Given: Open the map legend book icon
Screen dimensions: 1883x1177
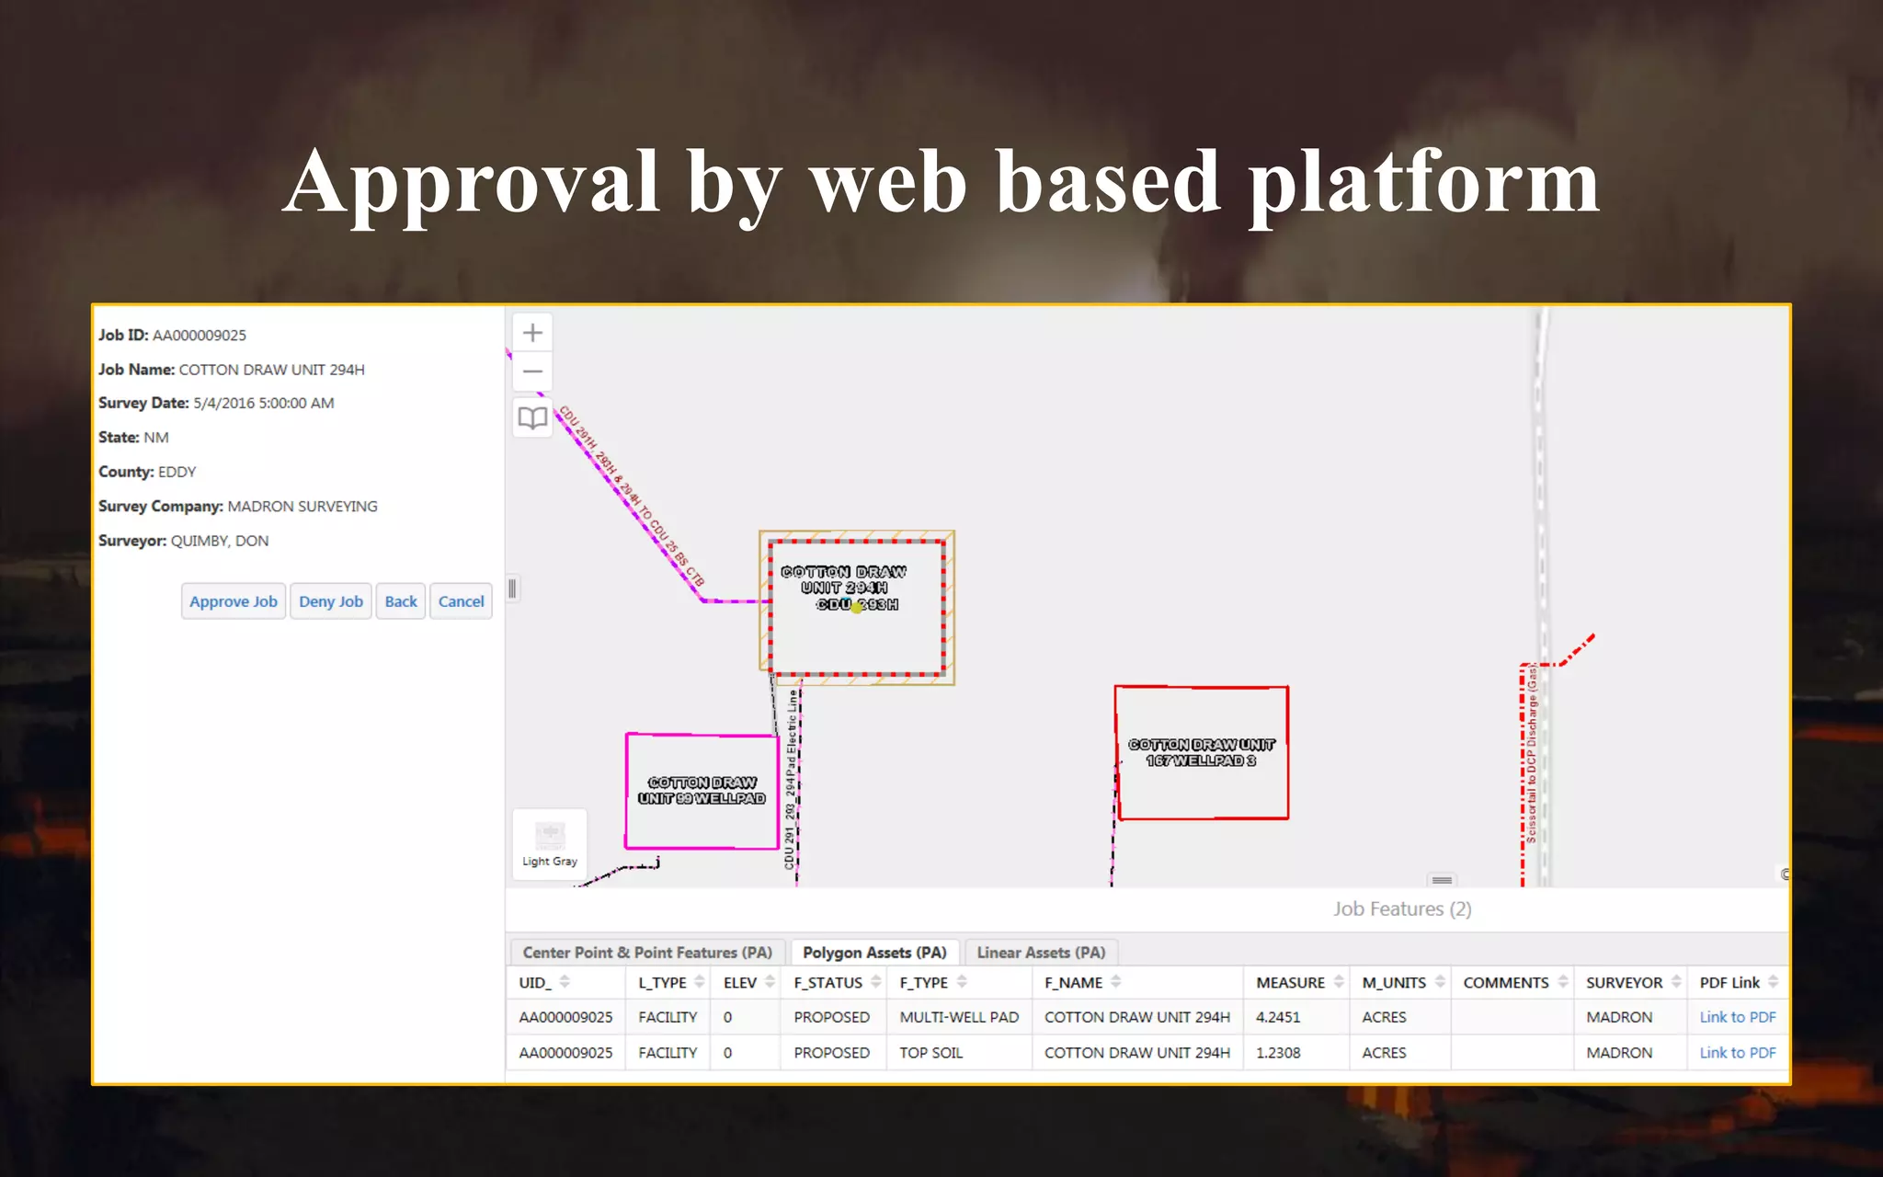Looking at the screenshot, I should (x=532, y=418).
